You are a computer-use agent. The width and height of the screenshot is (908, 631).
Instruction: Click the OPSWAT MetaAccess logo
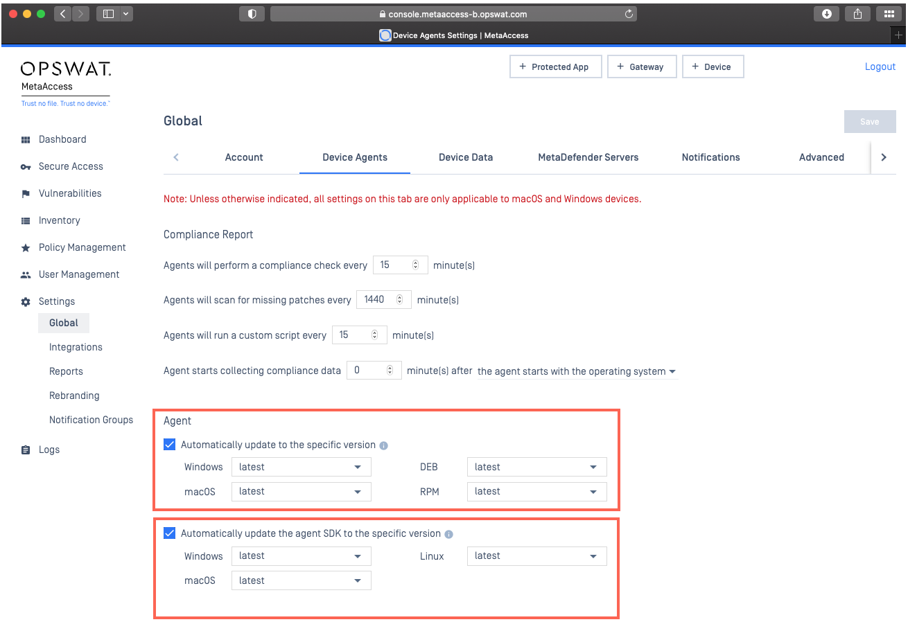pos(66,83)
